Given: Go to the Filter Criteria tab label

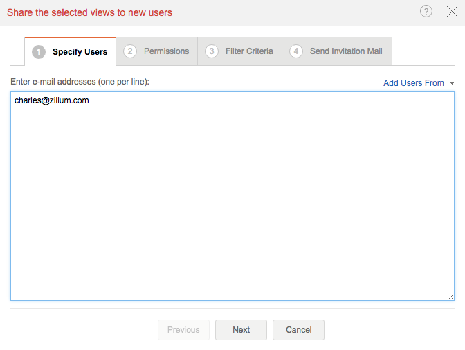Looking at the screenshot, I should [x=249, y=51].
